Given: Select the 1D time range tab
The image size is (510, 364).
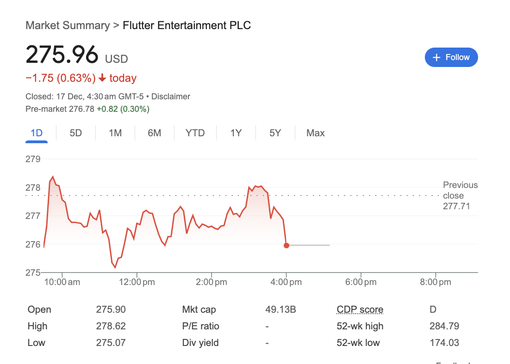Looking at the screenshot, I should click(x=37, y=133).
